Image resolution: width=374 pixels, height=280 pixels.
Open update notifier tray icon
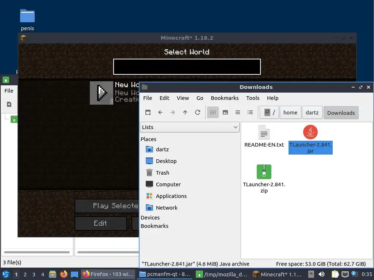pos(354,274)
